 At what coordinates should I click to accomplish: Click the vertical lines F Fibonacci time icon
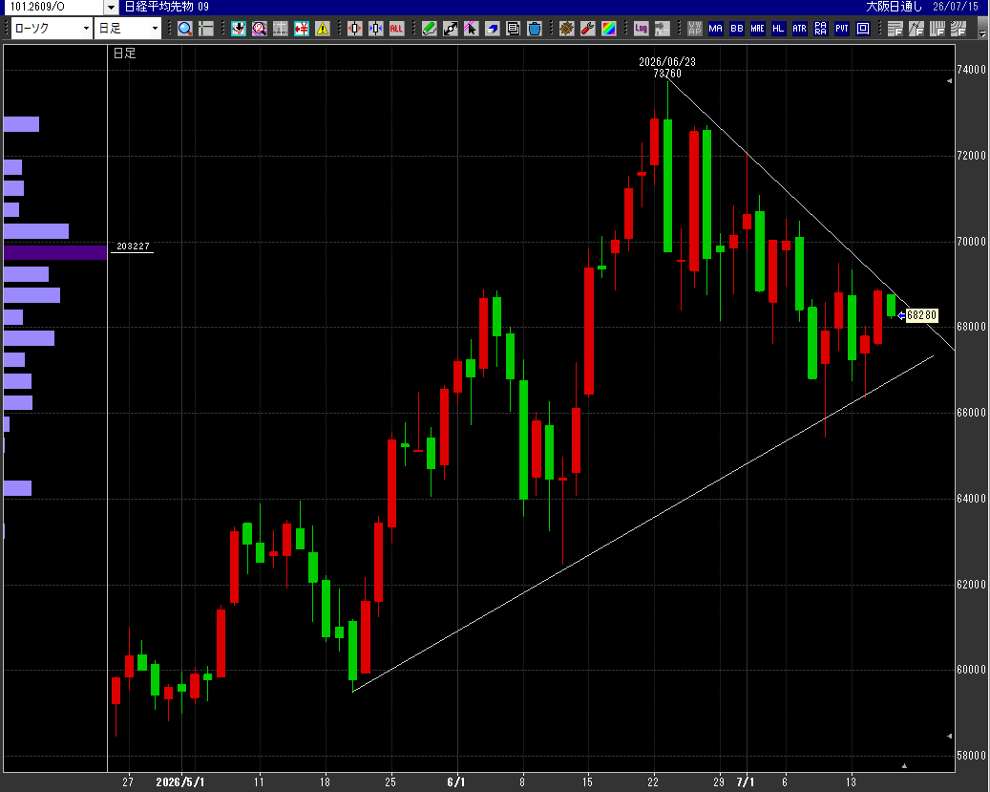pyautogui.click(x=937, y=29)
